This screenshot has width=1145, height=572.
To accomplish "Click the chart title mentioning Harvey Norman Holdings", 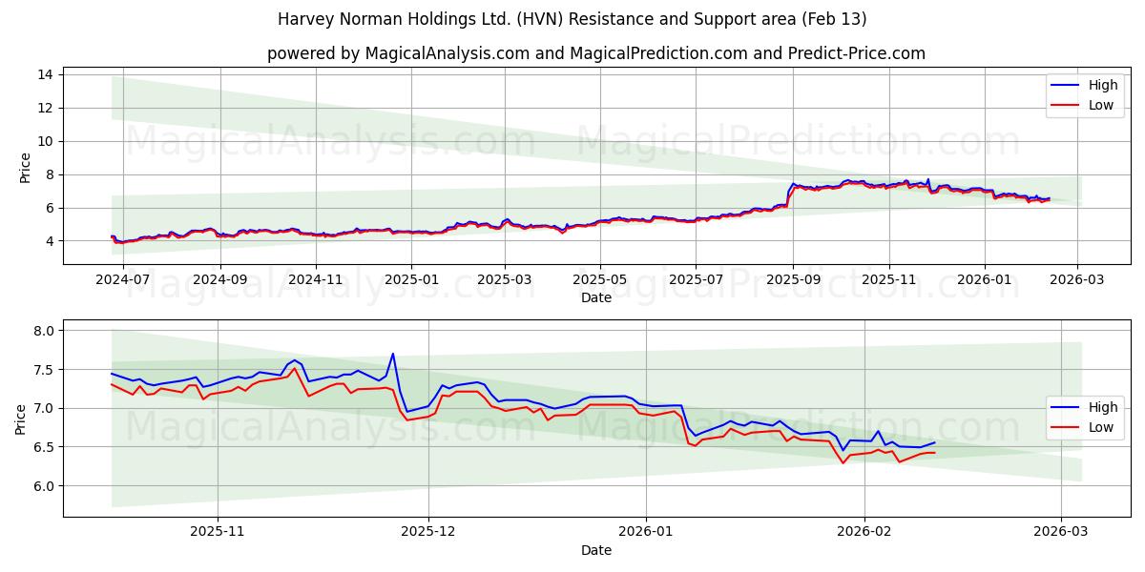I will pos(572,19).
